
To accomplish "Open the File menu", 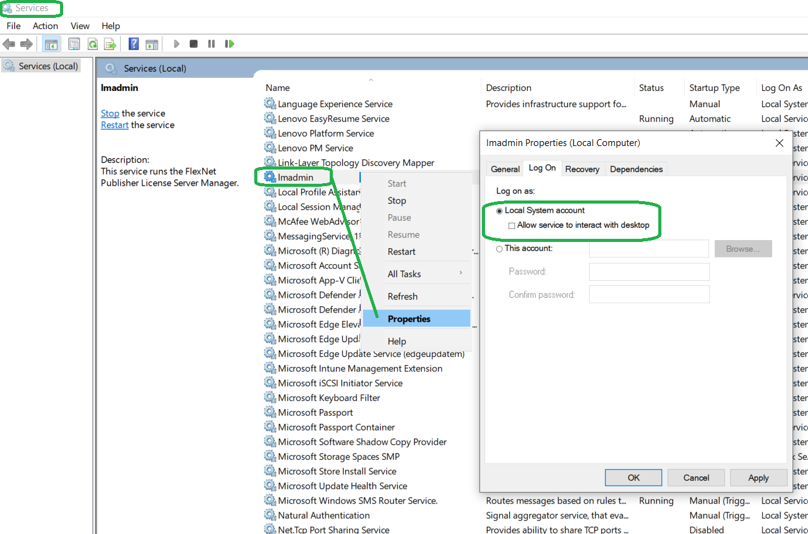I will tap(14, 26).
